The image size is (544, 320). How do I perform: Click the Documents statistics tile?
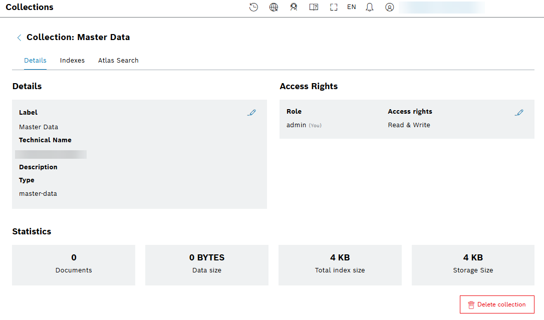coord(74,265)
